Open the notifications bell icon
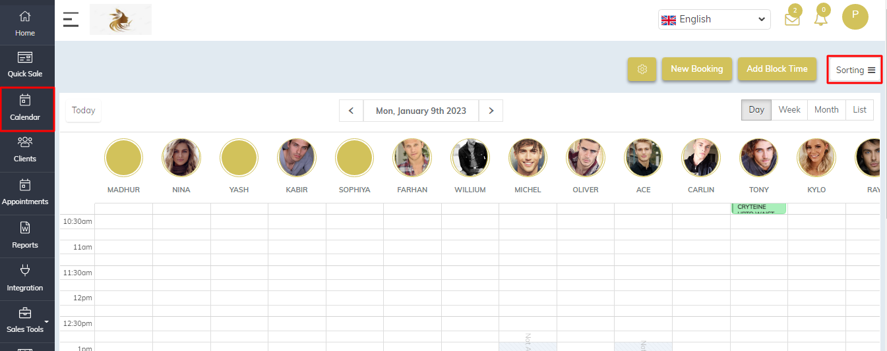The image size is (887, 351). (x=821, y=19)
